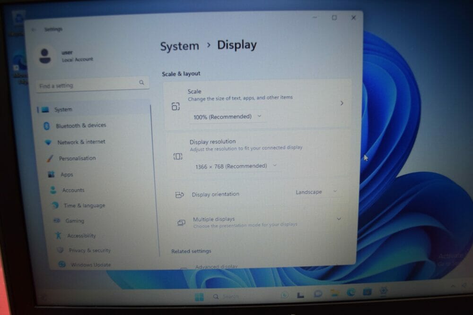Open custom scaling via Scale row chevron
Viewport: 473px width, 315px height.
pyautogui.click(x=342, y=103)
